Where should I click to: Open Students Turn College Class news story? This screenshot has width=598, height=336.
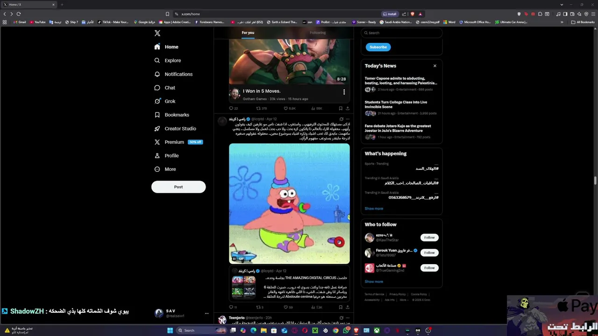(x=401, y=108)
